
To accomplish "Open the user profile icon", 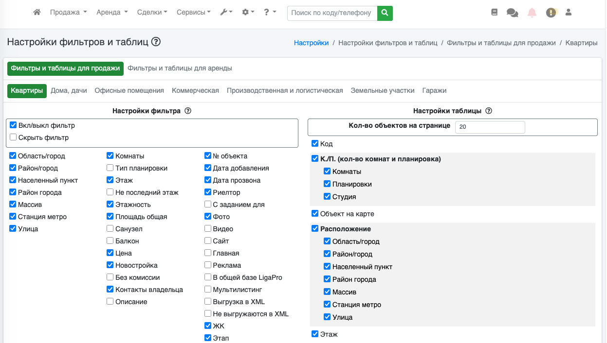I will point(568,13).
